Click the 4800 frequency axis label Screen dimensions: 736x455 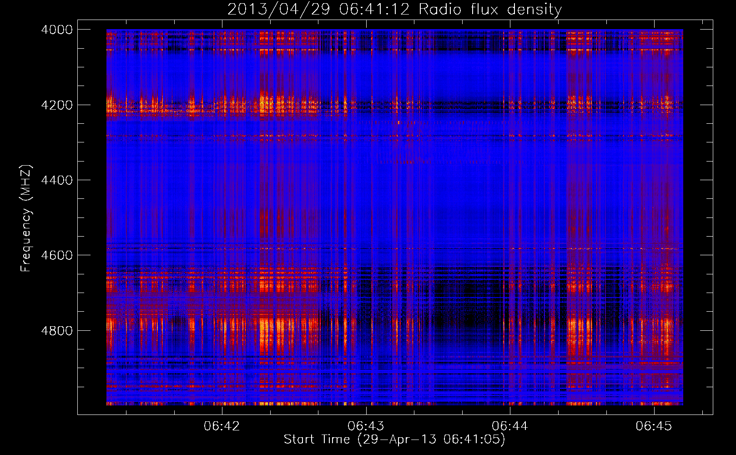click(x=57, y=331)
